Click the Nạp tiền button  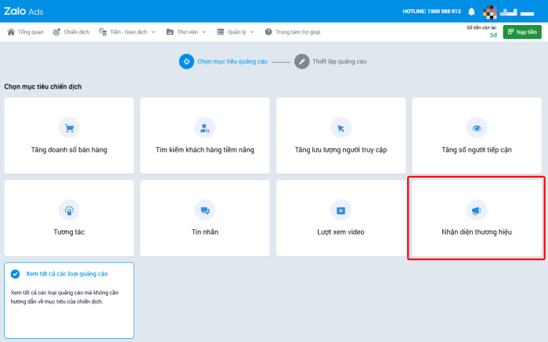[522, 32]
